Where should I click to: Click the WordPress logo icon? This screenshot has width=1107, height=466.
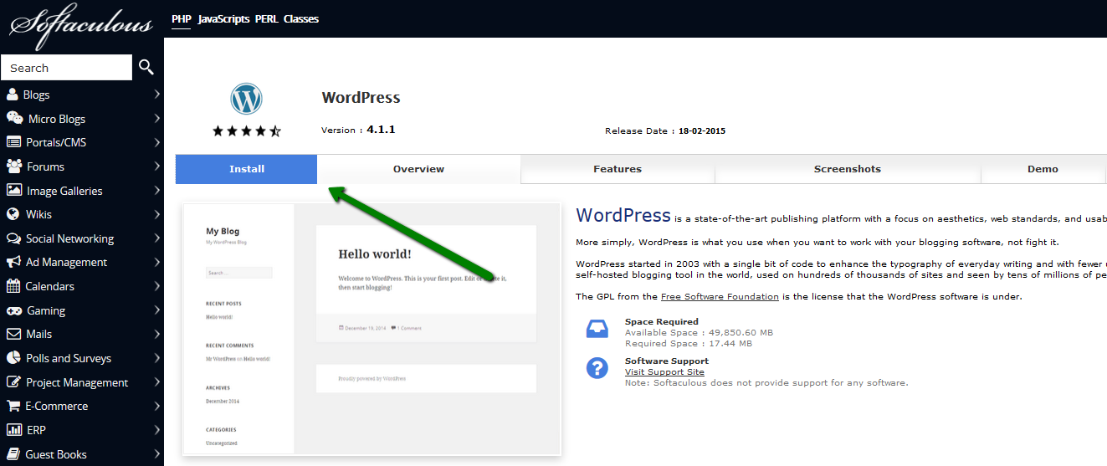[x=246, y=100]
